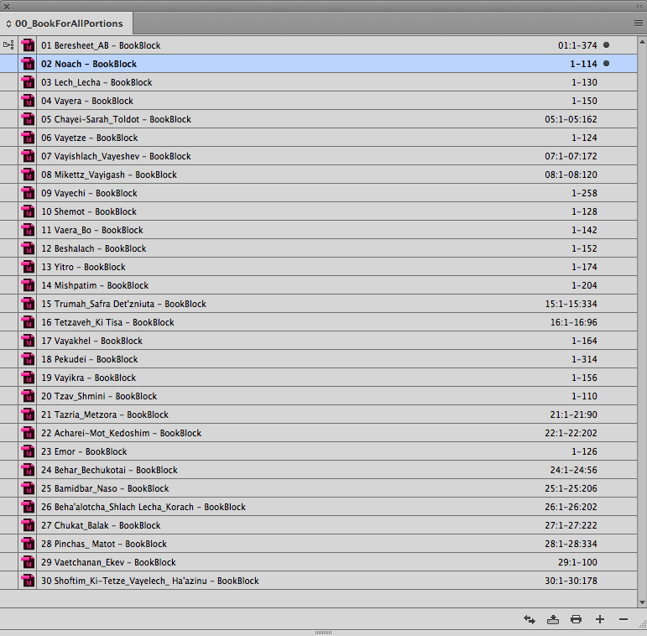This screenshot has height=636, width=647.
Task: Click the InDesign document icon for 02 Noach
Action: tap(28, 64)
